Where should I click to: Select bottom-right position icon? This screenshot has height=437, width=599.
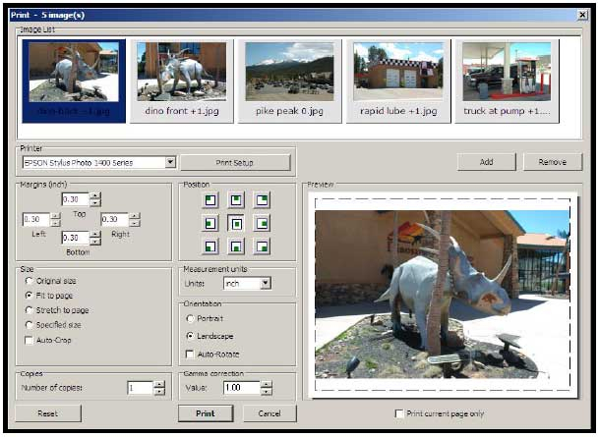(x=262, y=246)
